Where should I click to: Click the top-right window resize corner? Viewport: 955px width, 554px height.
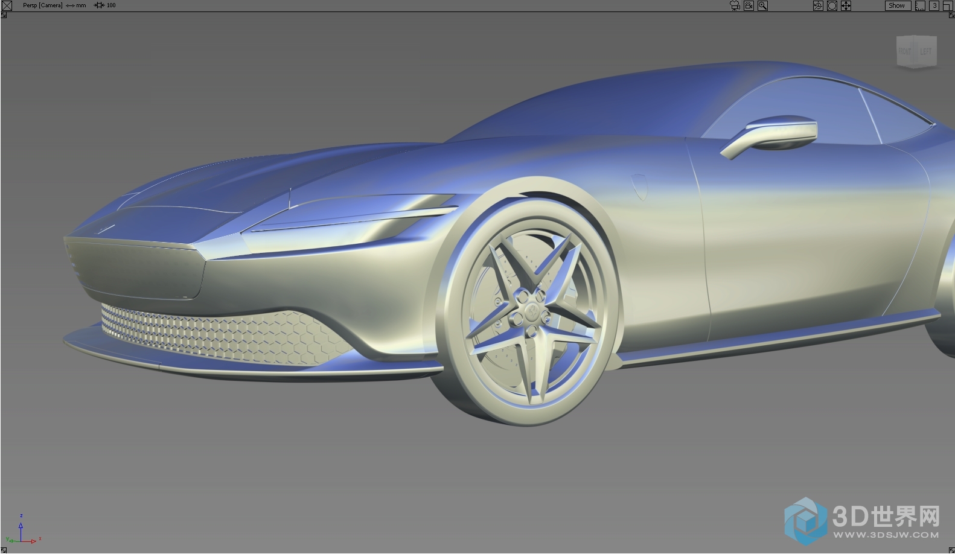pos(951,15)
